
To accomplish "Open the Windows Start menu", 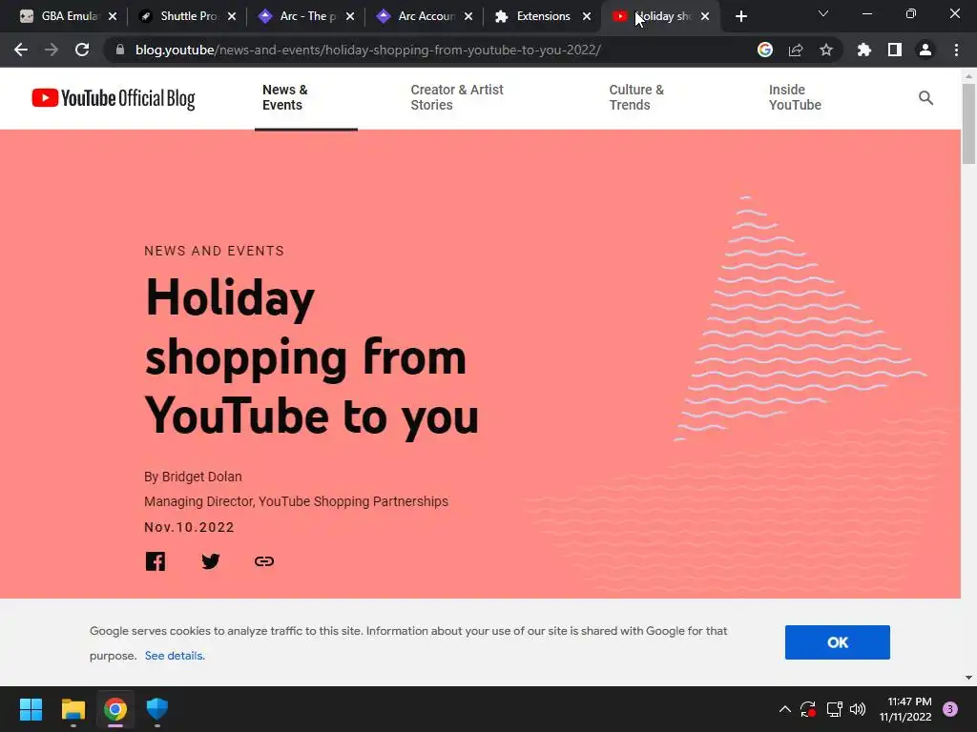I will pyautogui.click(x=31, y=709).
